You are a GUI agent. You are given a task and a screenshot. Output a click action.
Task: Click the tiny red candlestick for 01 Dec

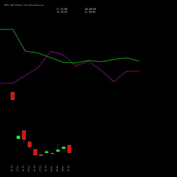(x=52, y=154)
